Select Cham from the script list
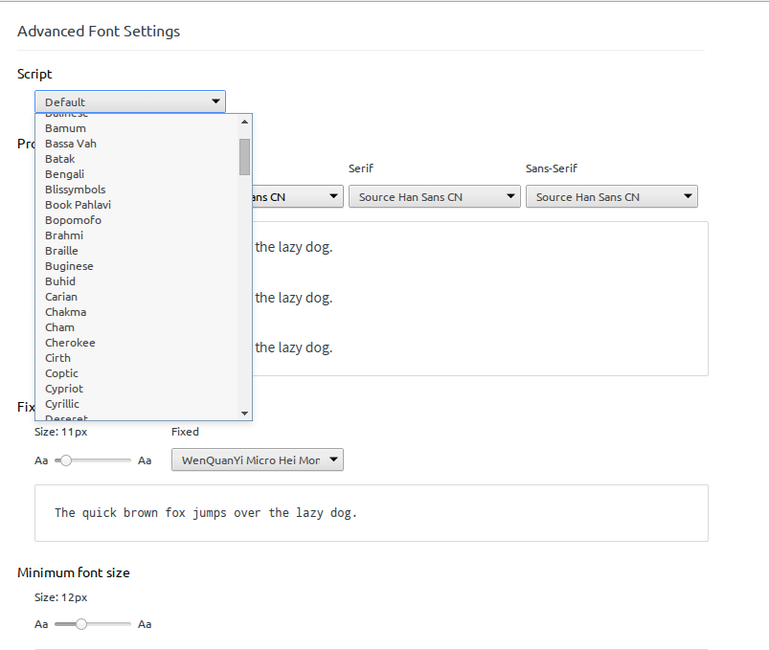This screenshot has height=650, width=769. pyautogui.click(x=59, y=327)
